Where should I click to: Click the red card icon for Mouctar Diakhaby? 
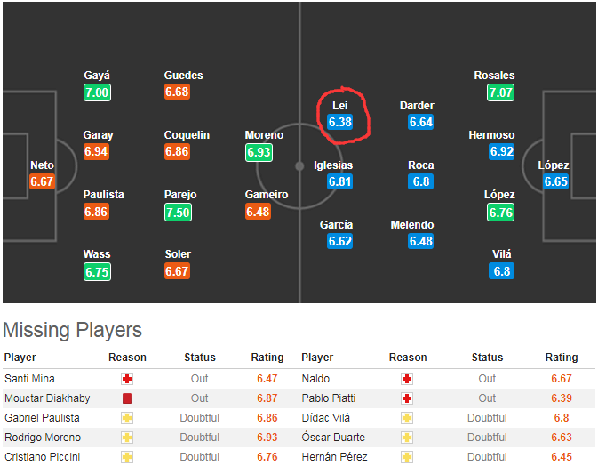[127, 398]
